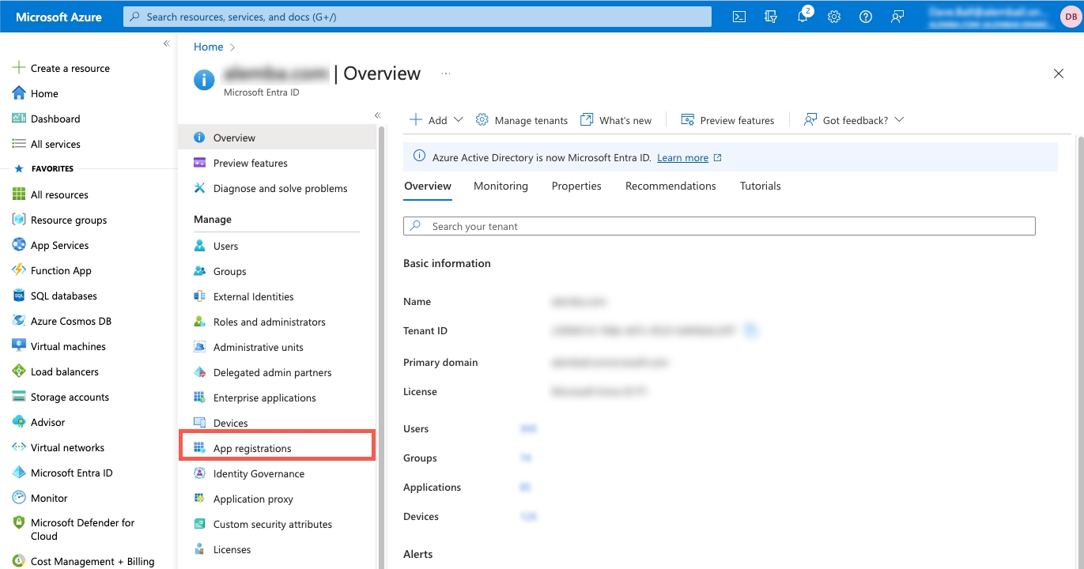1084x569 pixels.
Task: Open App registrations in Manage menu
Action: coord(252,448)
